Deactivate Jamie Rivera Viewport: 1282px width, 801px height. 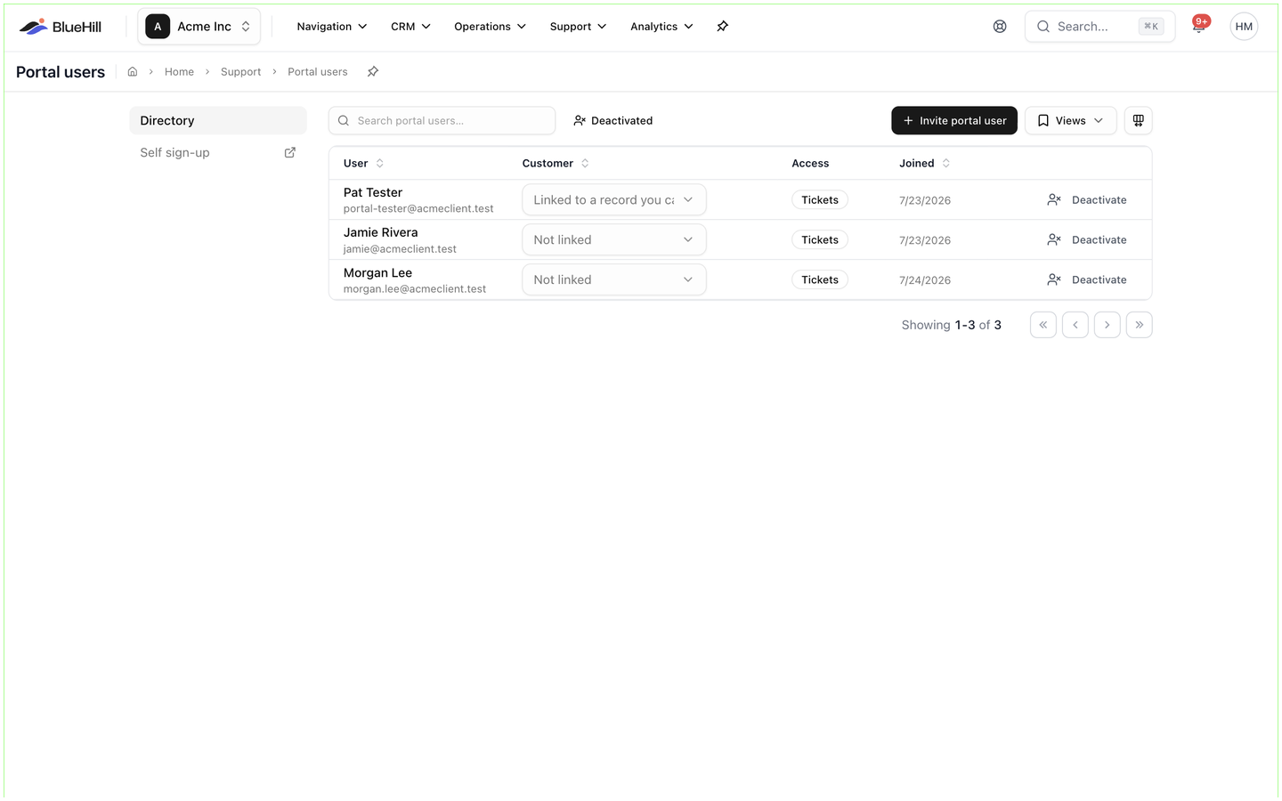(1087, 240)
